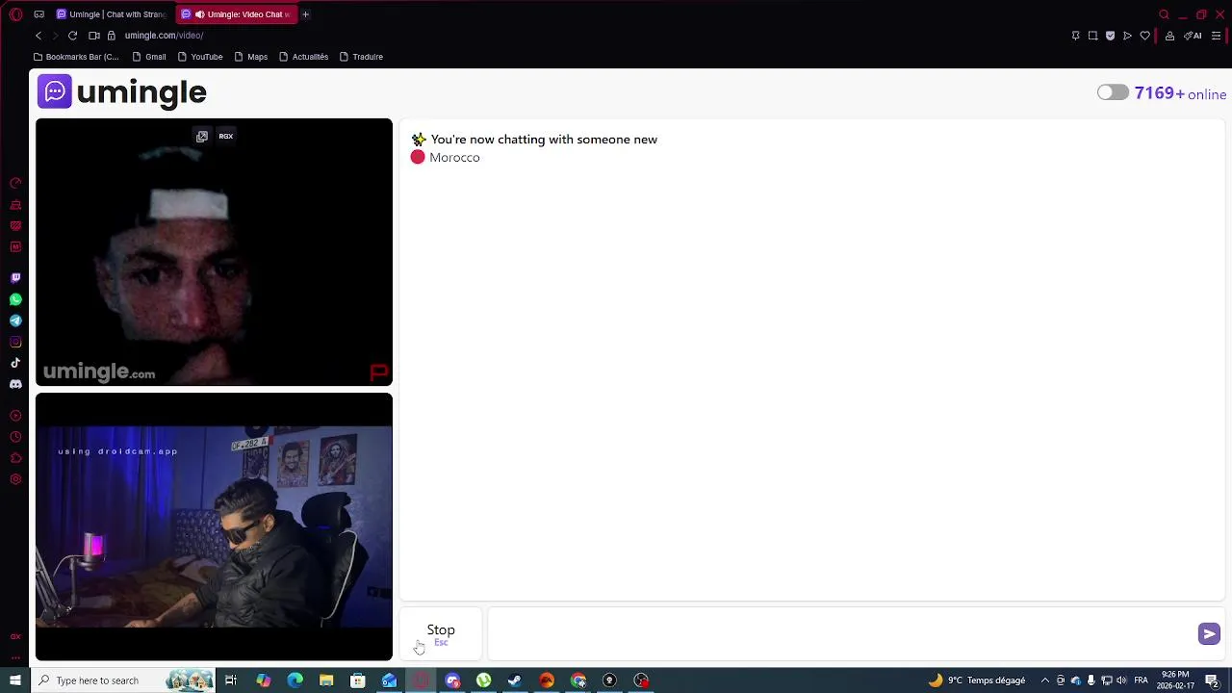Click the Morocco country label
The height and width of the screenshot is (693, 1232).
pos(454,158)
